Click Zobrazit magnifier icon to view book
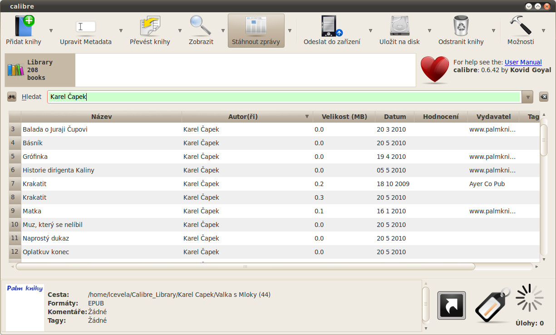 201,26
